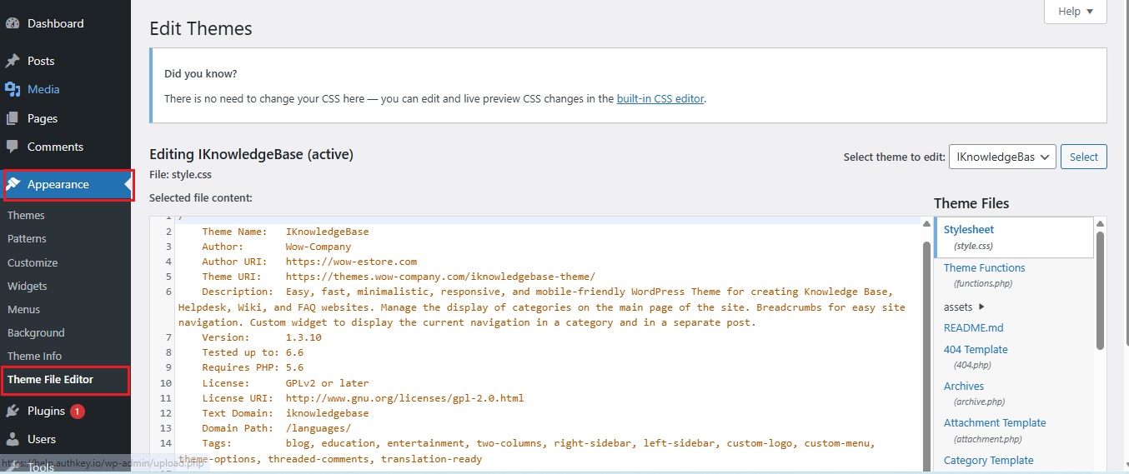Click the Text Domain iknowledgebase line

[x=285, y=413]
